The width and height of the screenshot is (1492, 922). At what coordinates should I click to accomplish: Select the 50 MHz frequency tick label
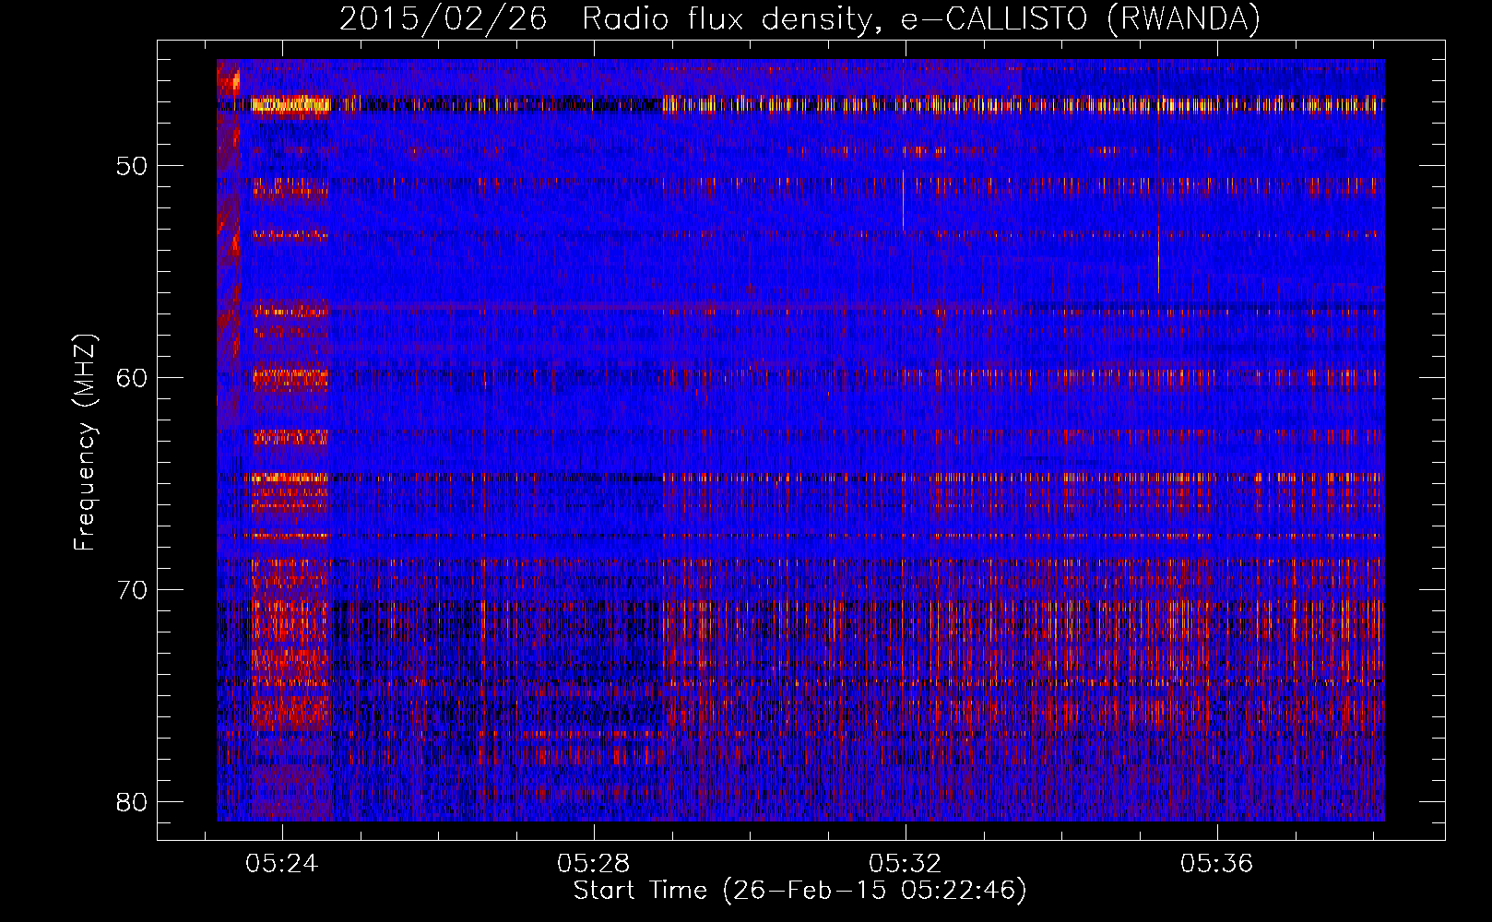tap(132, 166)
